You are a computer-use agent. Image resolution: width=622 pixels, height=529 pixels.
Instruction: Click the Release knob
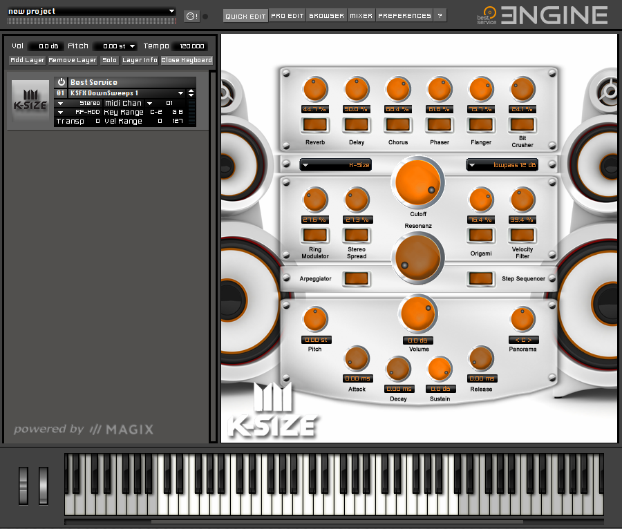(x=481, y=358)
